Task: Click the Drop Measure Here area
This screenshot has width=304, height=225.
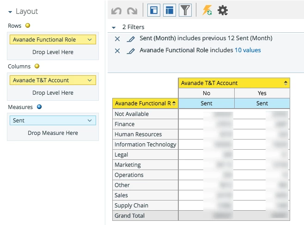Action: pyautogui.click(x=53, y=133)
